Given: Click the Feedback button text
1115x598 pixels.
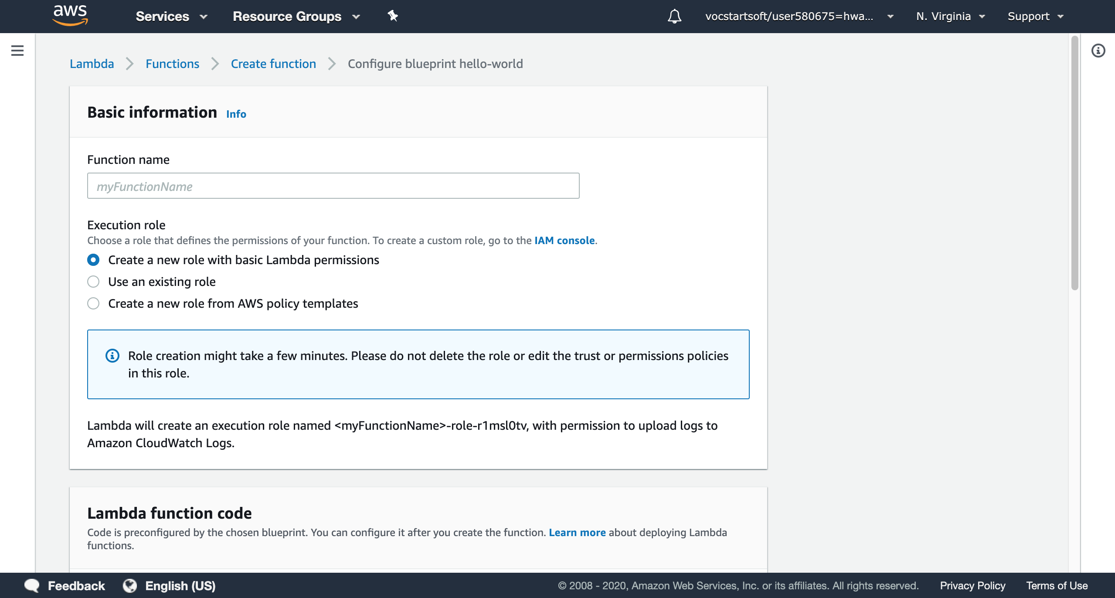Looking at the screenshot, I should click(x=76, y=585).
